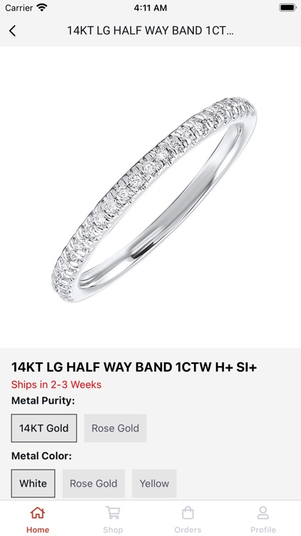Tap the product name heading
This screenshot has height=536, width=301.
point(134,367)
